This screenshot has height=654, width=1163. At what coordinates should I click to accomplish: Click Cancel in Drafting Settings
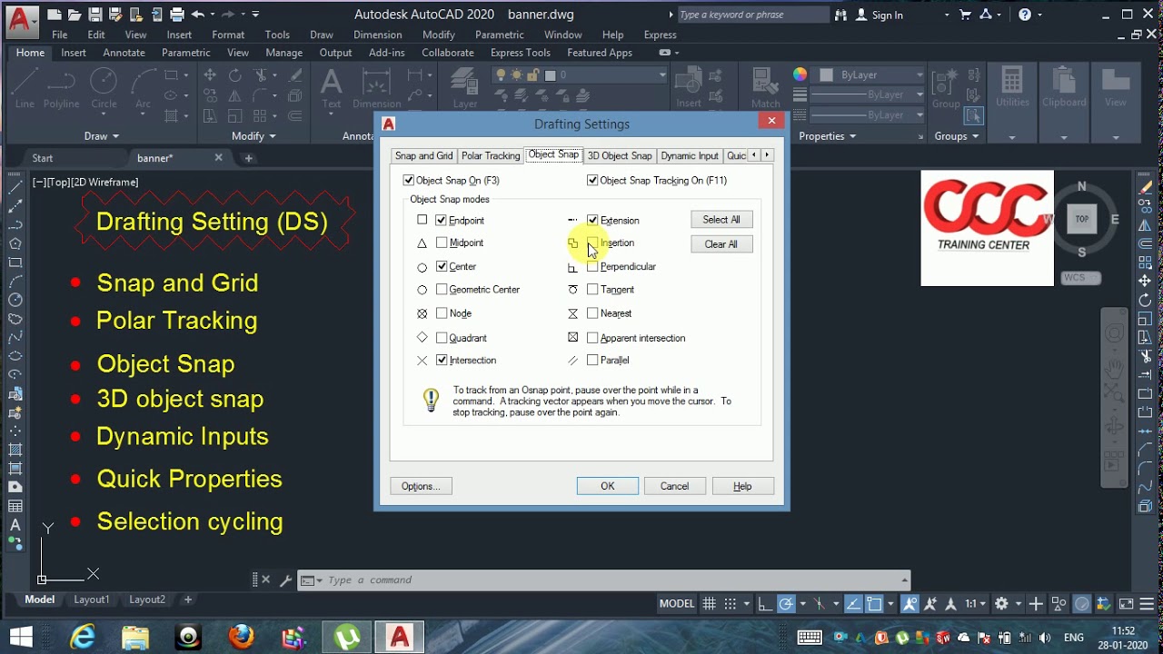point(675,486)
